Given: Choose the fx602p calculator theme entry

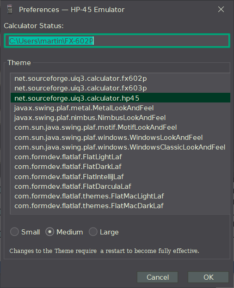Looking at the screenshot, I should 120,78.
